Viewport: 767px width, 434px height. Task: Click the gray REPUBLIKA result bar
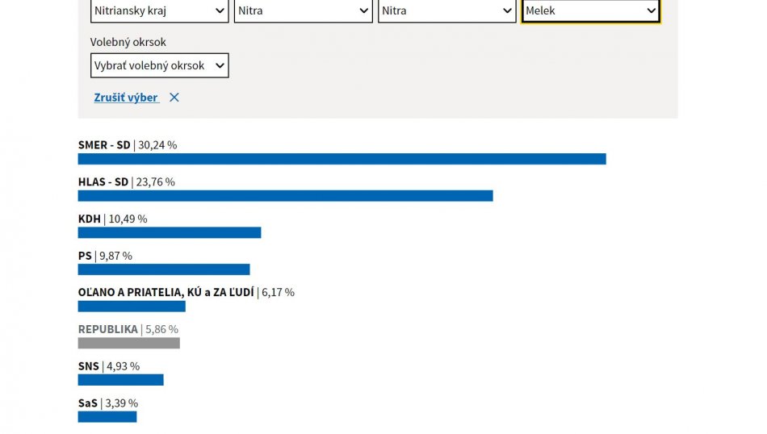[x=128, y=343]
